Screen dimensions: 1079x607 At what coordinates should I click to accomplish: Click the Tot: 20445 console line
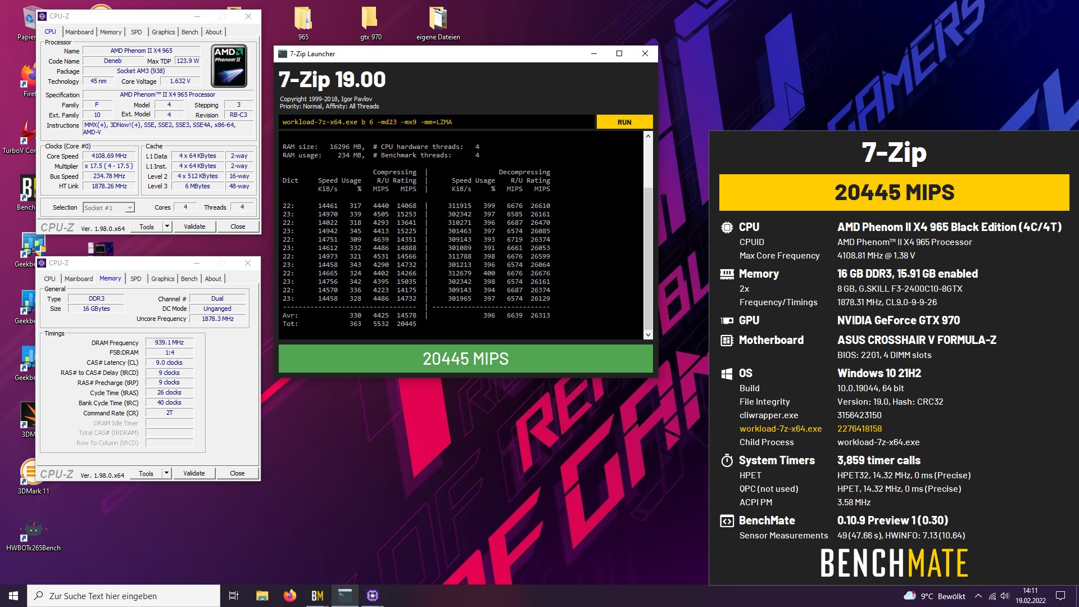coord(350,324)
